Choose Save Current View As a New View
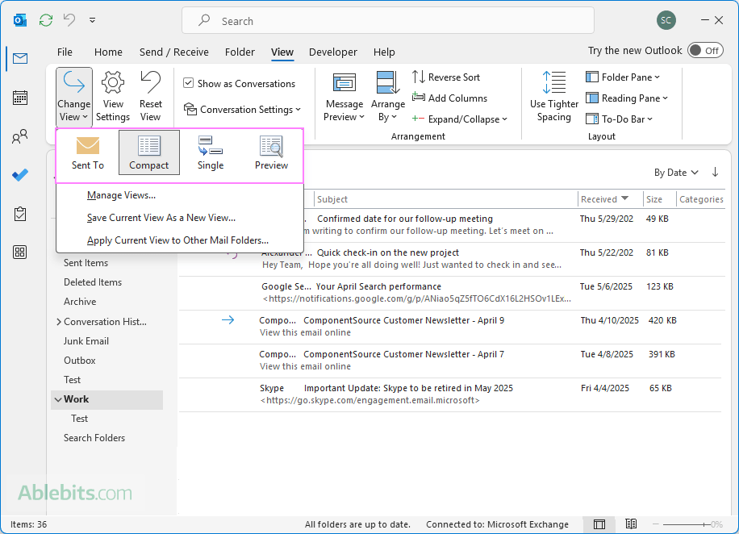This screenshot has height=534, width=739. [x=180, y=218]
